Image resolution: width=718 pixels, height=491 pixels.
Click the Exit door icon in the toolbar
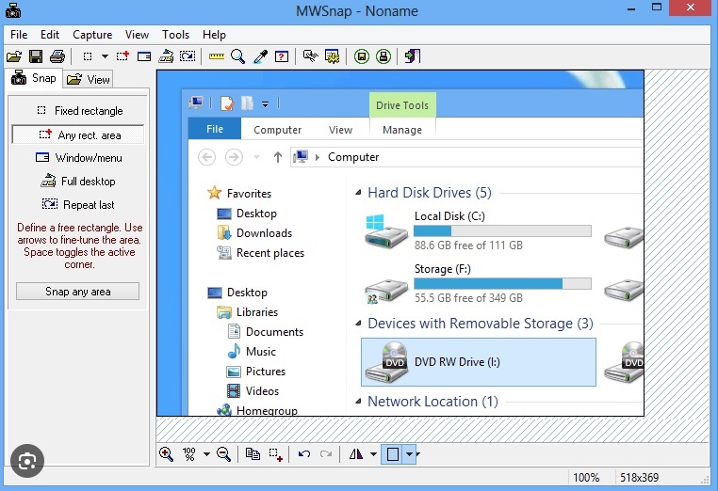pyautogui.click(x=413, y=56)
